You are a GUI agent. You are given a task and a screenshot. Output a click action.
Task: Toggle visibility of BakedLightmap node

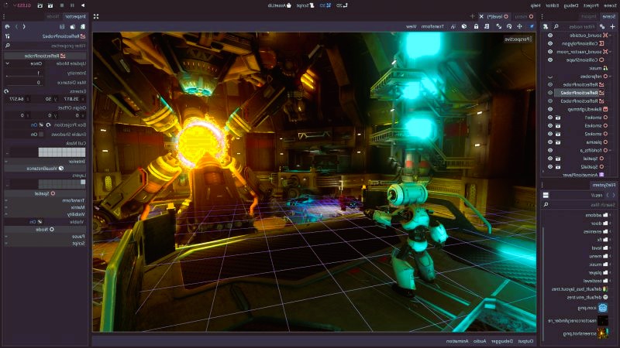549,109
